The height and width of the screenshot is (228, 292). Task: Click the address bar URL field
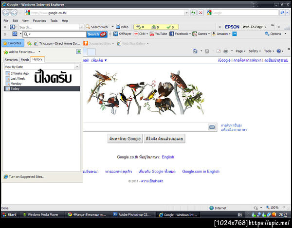click(x=107, y=13)
